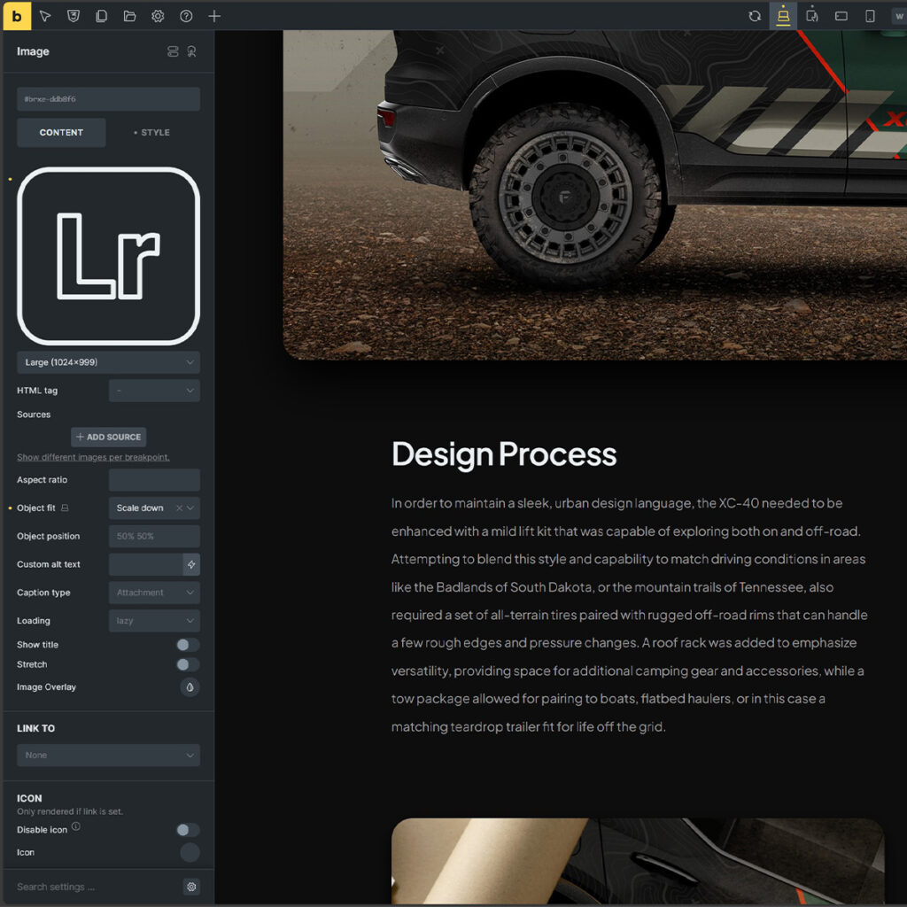Click the Add Source button
Image resolution: width=907 pixels, height=907 pixels.
coord(108,437)
